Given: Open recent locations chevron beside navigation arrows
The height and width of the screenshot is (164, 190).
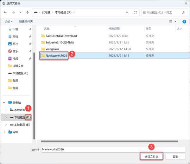Looking at the screenshot, I should click(20, 12).
